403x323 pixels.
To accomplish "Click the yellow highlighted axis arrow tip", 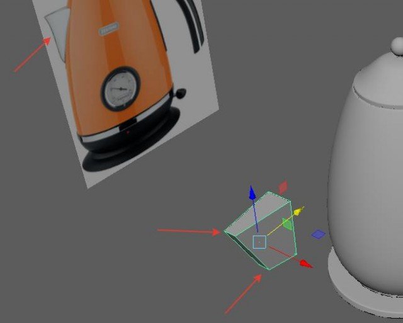I will pyautogui.click(x=300, y=209).
